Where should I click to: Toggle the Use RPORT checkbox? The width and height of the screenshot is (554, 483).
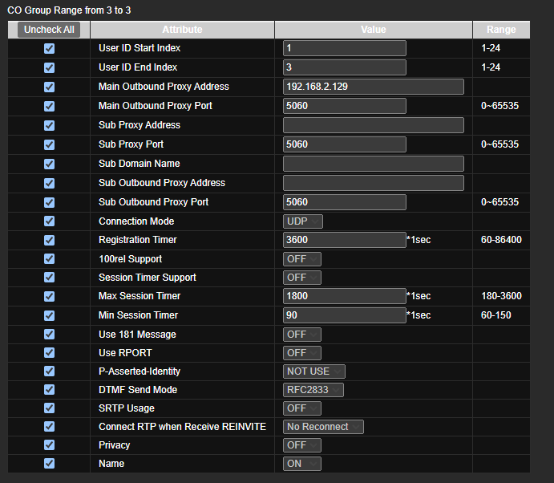tap(49, 353)
